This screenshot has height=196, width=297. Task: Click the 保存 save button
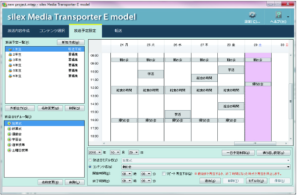pos(280,181)
